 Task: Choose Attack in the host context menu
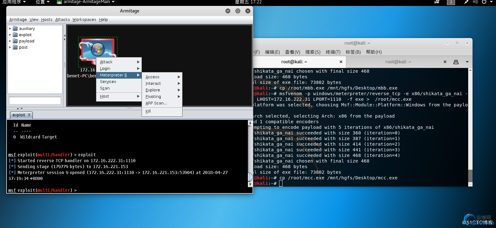point(119,62)
